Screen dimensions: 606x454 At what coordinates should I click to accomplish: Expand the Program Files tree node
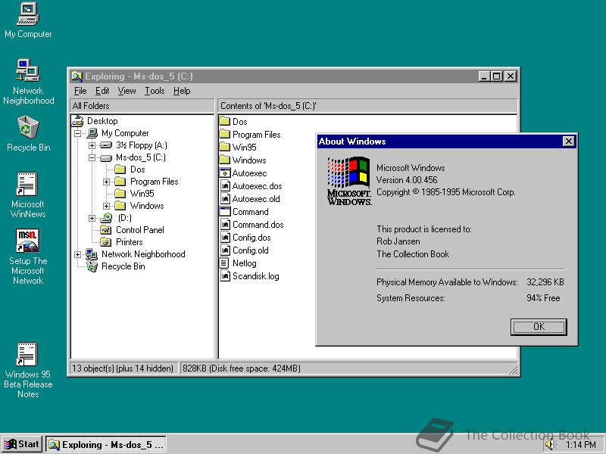click(x=106, y=182)
